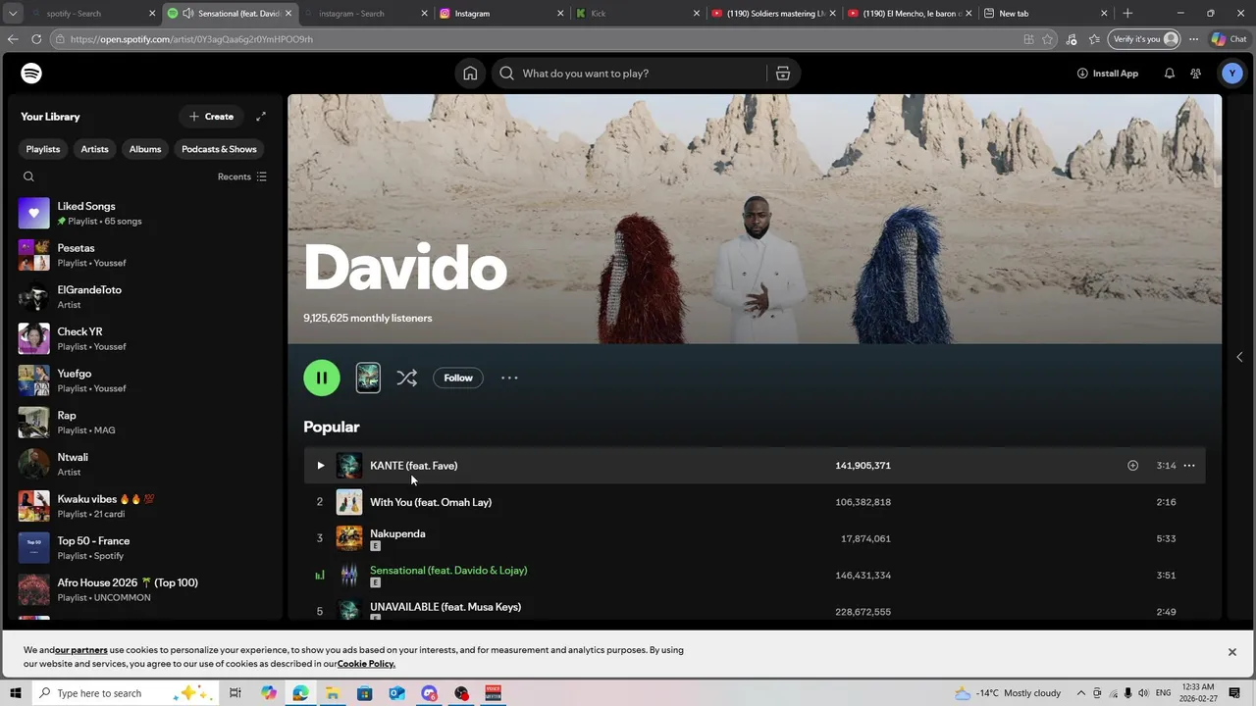Filter library by Podcasts & Shows
Screen dimensions: 1256x706
[x=219, y=149]
